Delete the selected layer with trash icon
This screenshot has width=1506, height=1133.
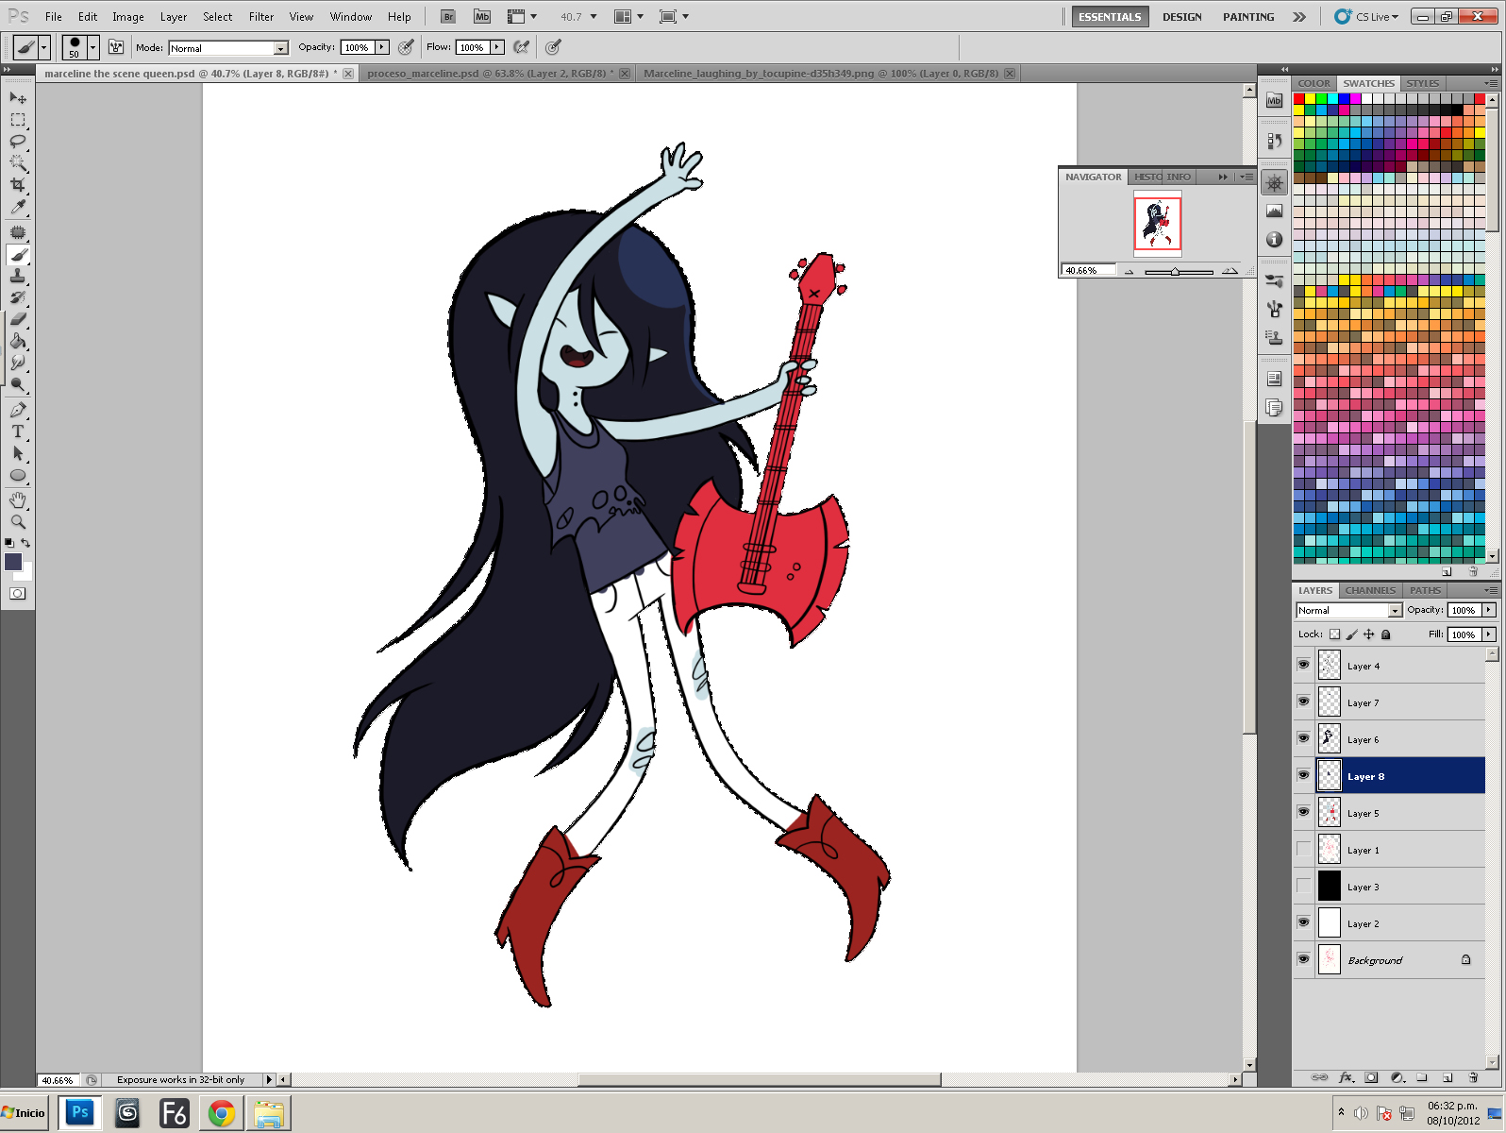(x=1473, y=1077)
